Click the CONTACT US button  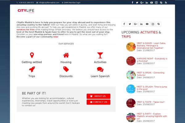[99, 102]
